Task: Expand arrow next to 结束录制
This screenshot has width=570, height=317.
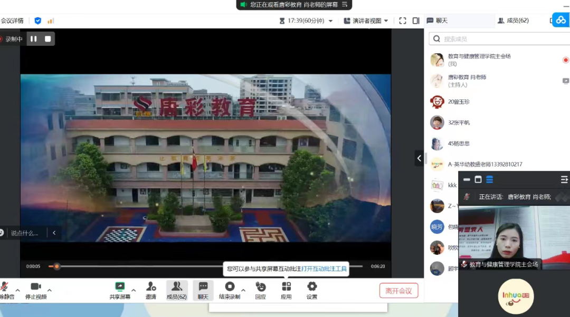Action: click(243, 290)
